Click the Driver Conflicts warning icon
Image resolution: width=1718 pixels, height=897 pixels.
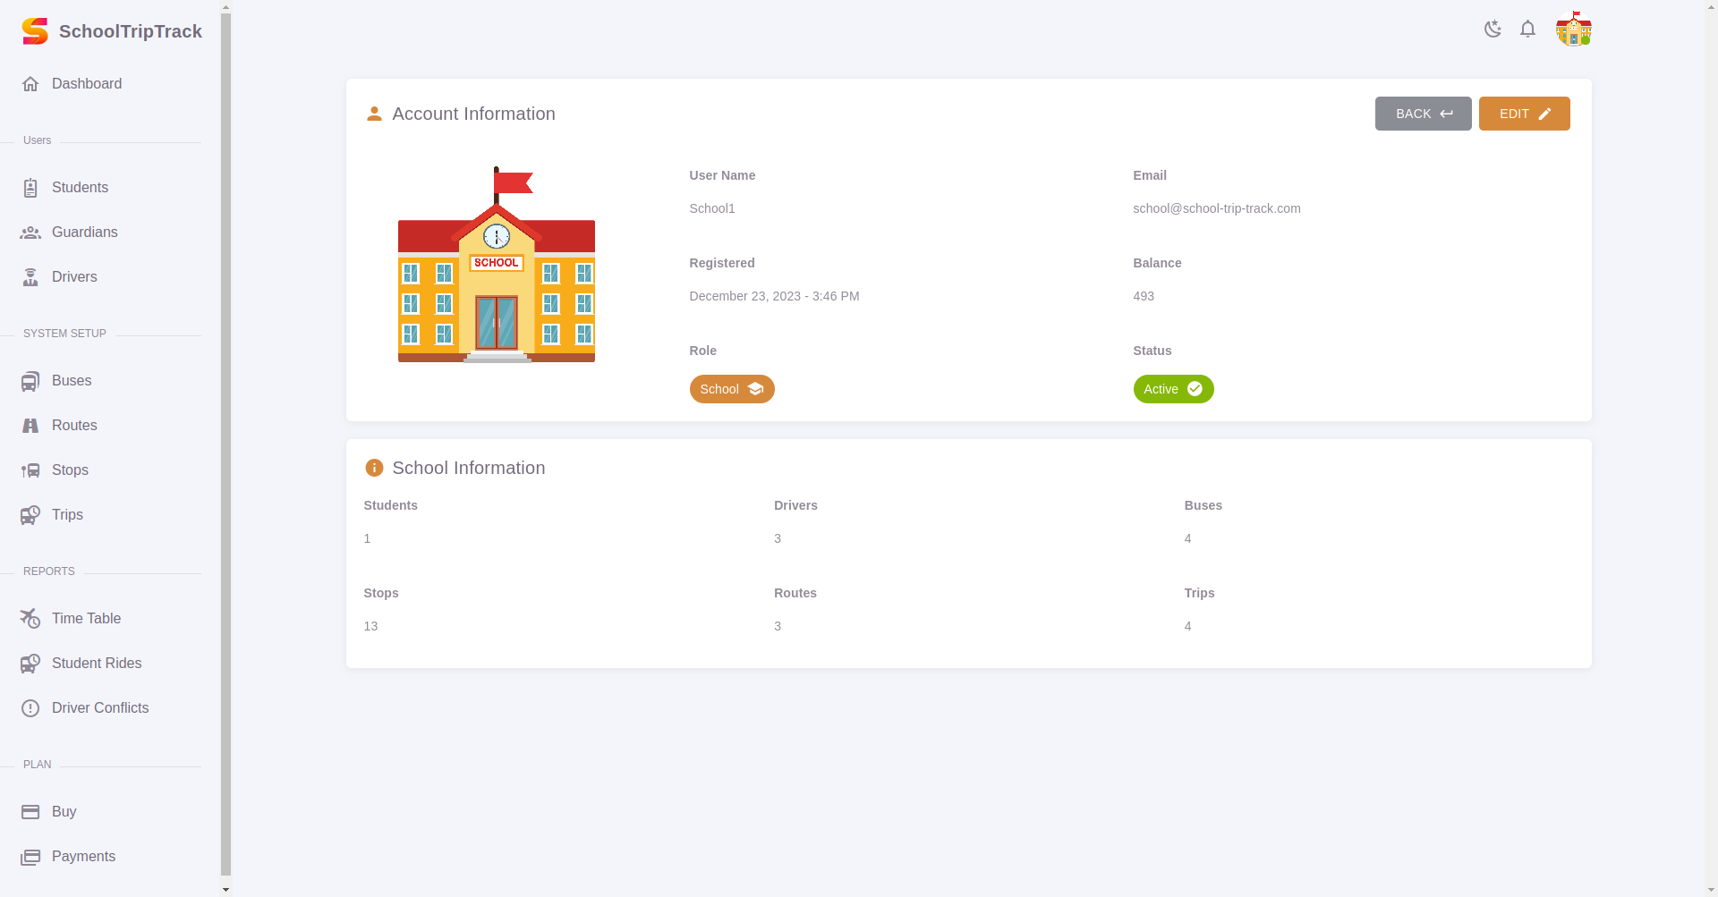point(31,707)
